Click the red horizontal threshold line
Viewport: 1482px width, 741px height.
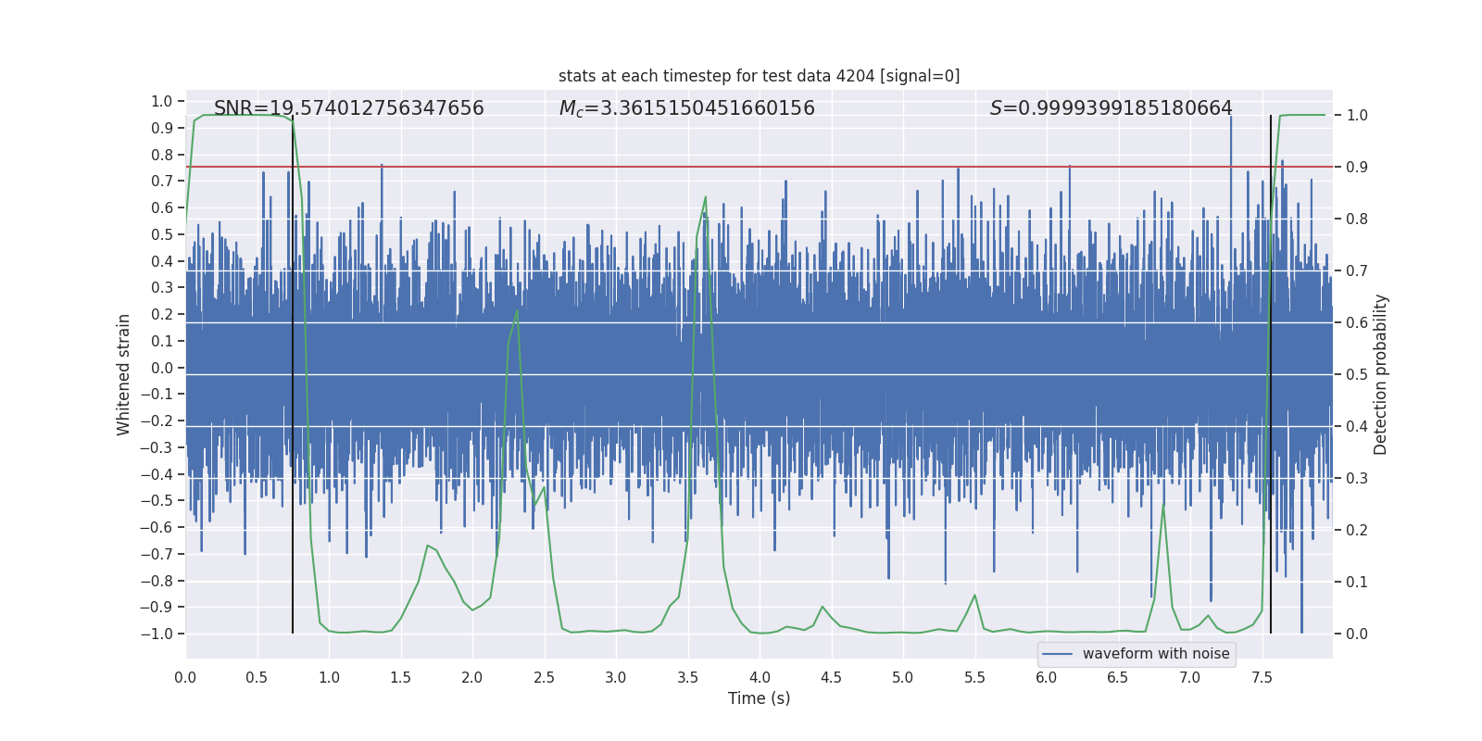[759, 167]
